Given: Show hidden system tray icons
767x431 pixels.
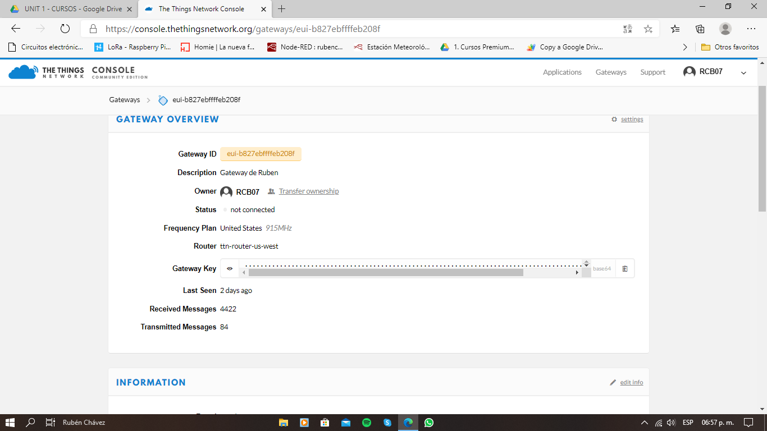Looking at the screenshot, I should pos(644,423).
